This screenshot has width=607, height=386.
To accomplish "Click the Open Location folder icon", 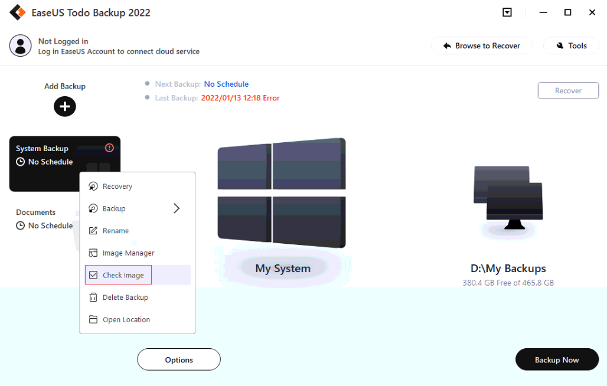I will 93,319.
